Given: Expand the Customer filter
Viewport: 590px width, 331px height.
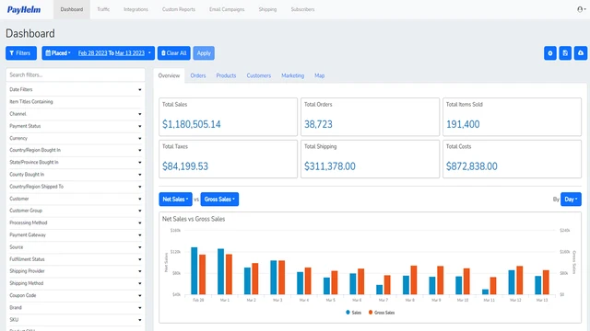Looking at the screenshot, I should pos(76,199).
